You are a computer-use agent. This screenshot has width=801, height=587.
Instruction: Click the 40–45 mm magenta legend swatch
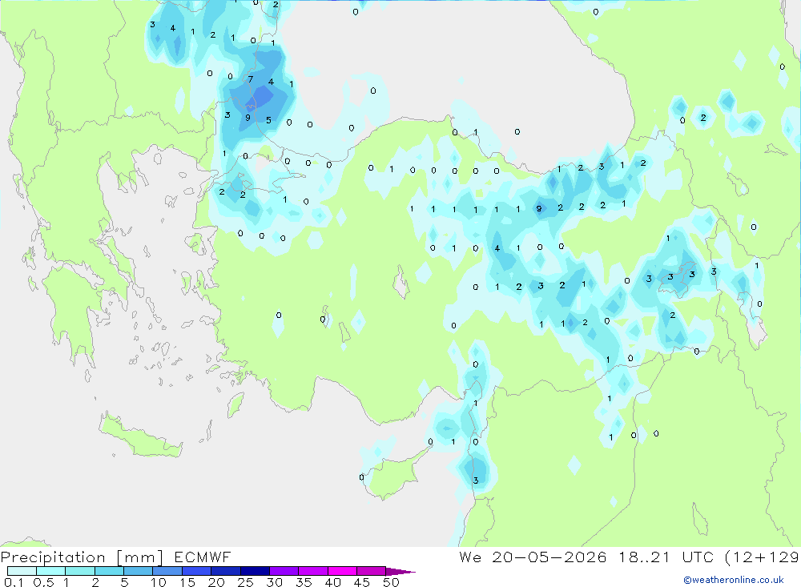point(342,571)
